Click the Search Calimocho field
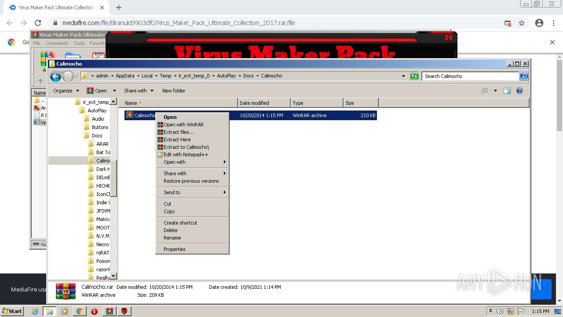The height and width of the screenshot is (317, 563). 471,76
